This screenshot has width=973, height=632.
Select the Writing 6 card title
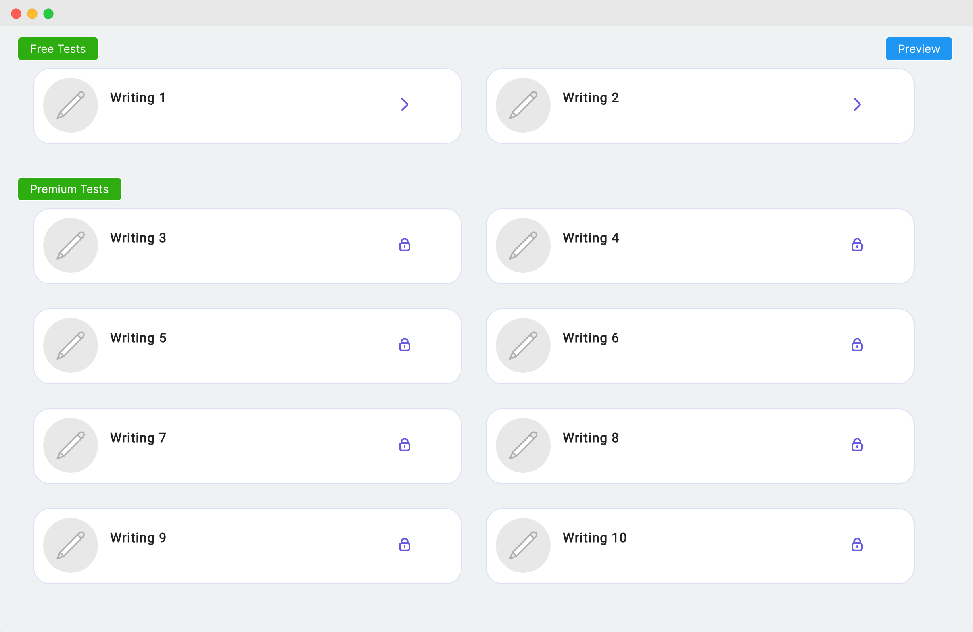(591, 338)
